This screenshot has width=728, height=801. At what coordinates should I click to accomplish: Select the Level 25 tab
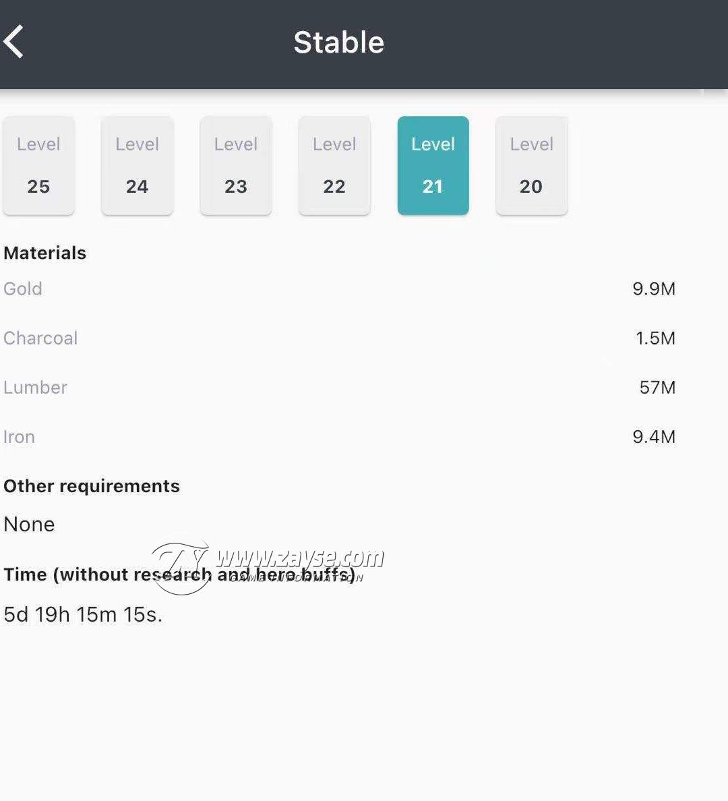click(39, 165)
